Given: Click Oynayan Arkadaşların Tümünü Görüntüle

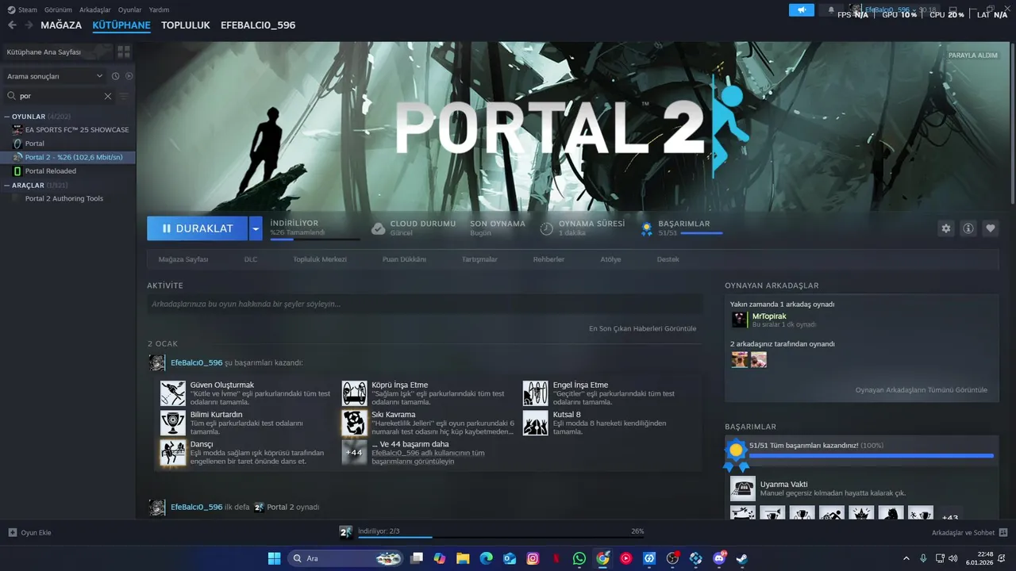Looking at the screenshot, I should click(x=921, y=390).
